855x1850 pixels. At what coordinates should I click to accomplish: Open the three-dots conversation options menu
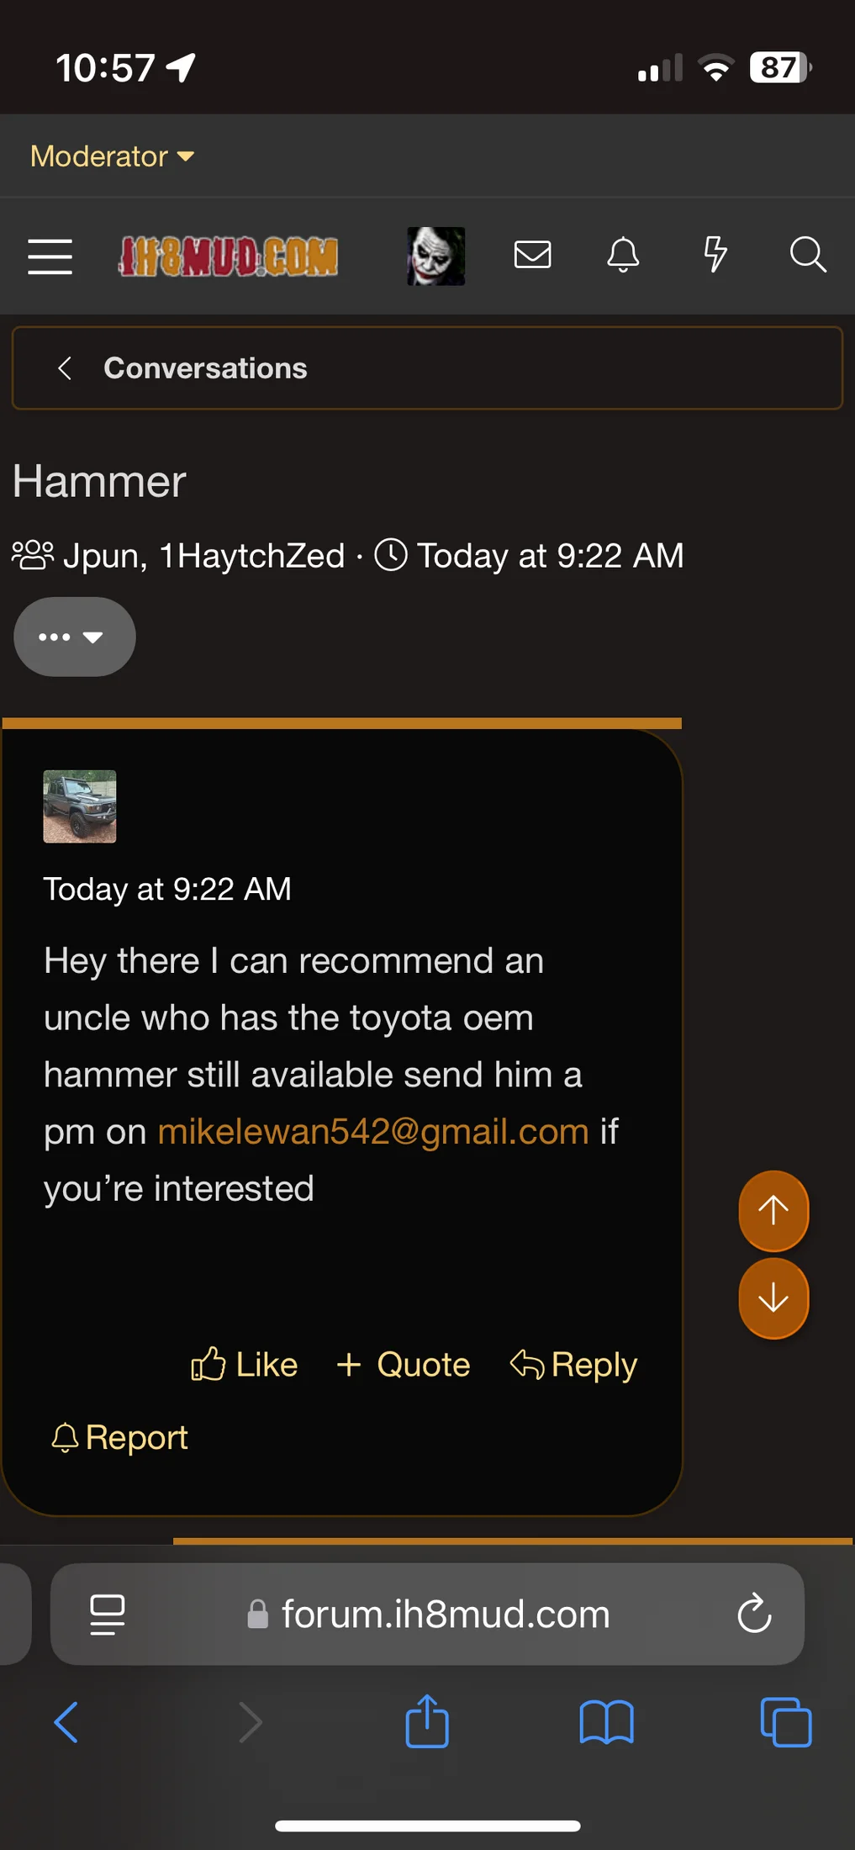(74, 637)
